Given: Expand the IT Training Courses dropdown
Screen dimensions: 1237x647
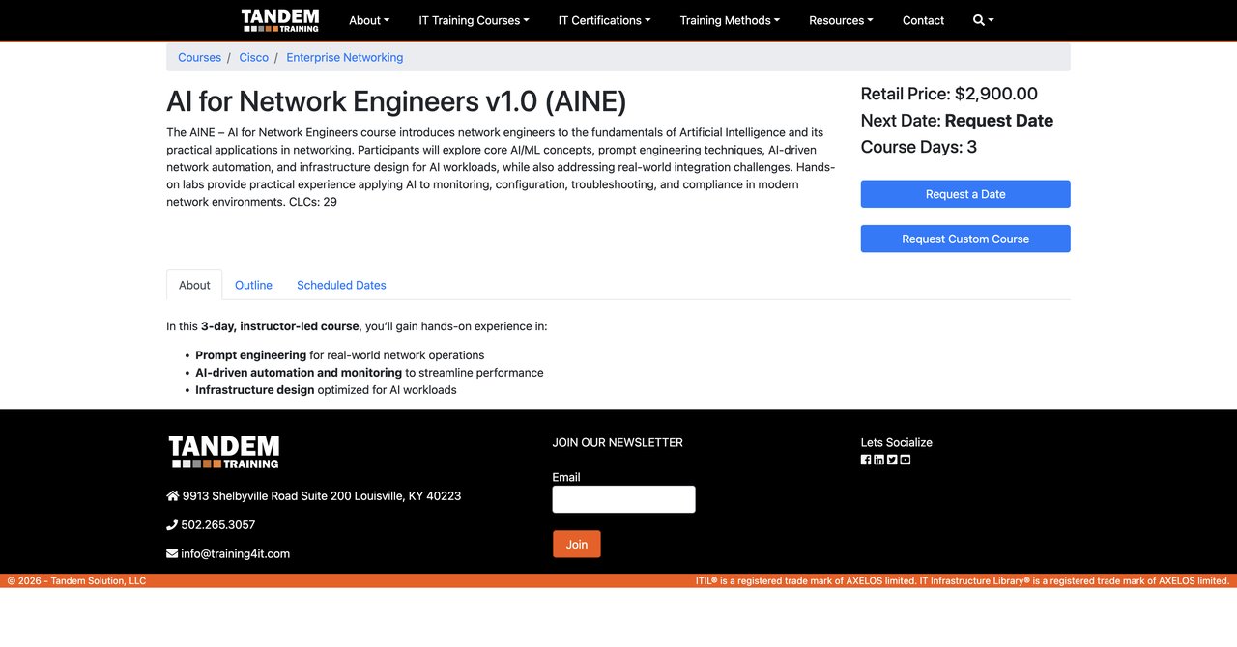Looking at the screenshot, I should (x=474, y=20).
